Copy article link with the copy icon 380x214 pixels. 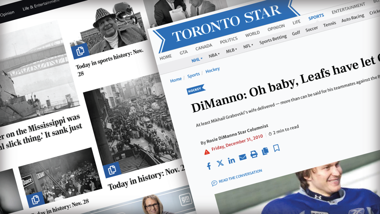(x=265, y=151)
